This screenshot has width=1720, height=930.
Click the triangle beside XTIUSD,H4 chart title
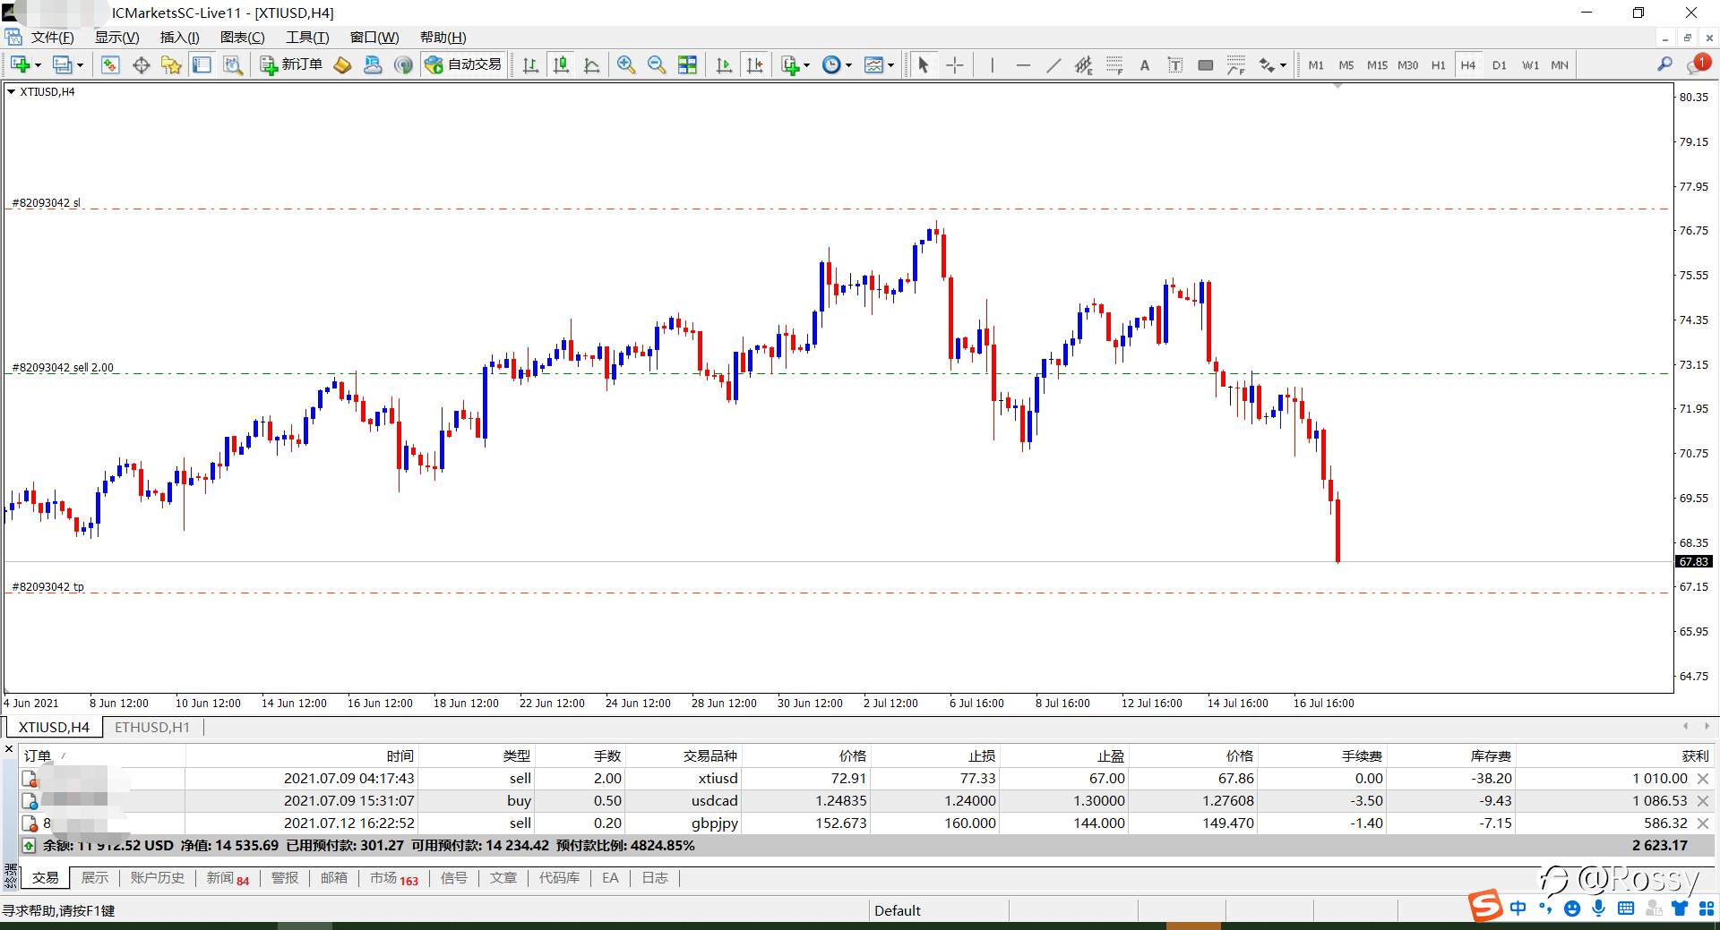(11, 91)
